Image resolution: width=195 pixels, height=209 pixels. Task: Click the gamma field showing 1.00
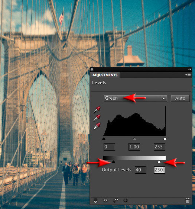click(x=134, y=147)
